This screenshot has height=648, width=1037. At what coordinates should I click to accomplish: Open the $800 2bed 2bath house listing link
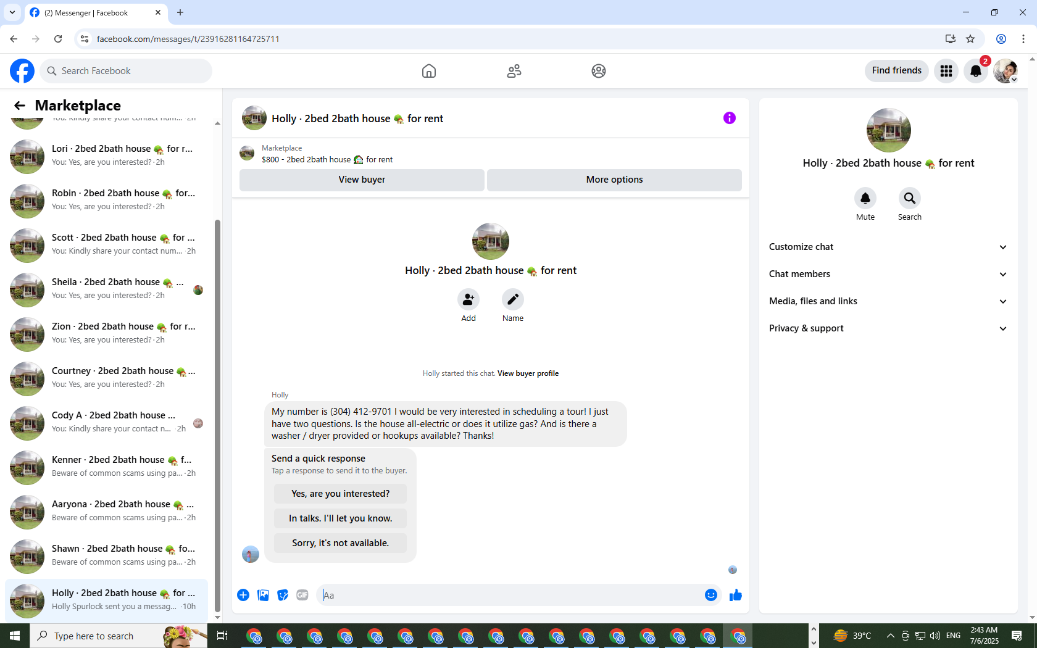click(327, 159)
